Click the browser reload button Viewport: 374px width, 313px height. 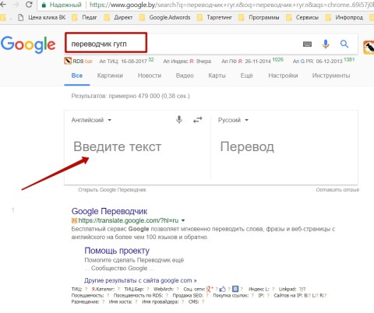pos(29,4)
